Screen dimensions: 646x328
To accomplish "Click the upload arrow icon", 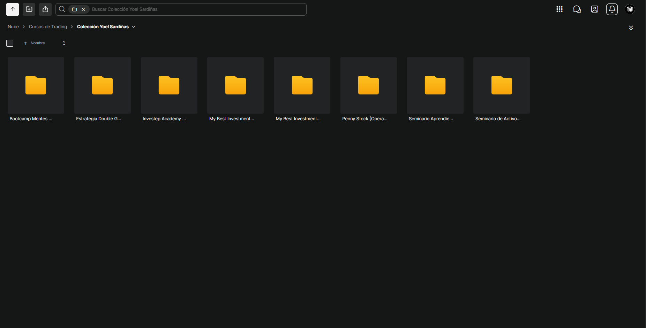I will click(13, 9).
